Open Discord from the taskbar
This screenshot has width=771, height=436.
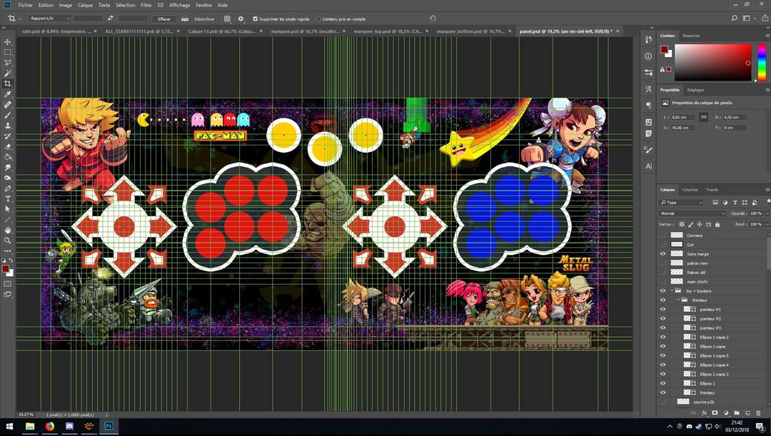tap(69, 426)
